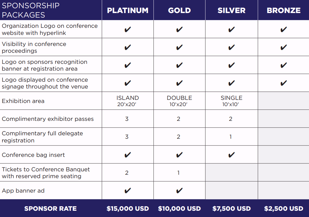Image resolution: width=309 pixels, height=217 pixels.
Task: Click Silver checkmark for conference bag insert
Action: coord(232,155)
